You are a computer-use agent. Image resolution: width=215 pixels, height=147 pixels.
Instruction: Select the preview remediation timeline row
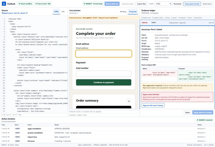point(108,133)
